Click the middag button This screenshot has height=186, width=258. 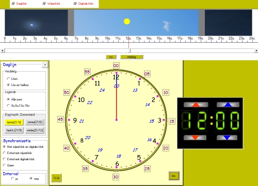tap(132, 57)
